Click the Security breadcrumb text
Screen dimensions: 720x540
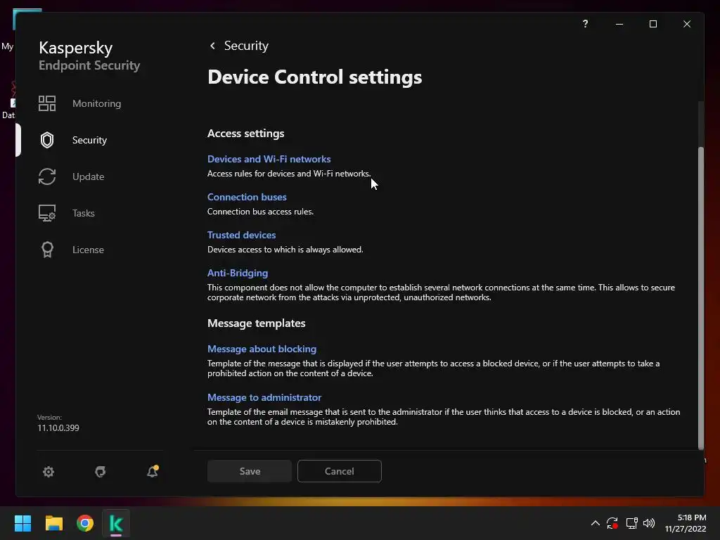(246, 46)
